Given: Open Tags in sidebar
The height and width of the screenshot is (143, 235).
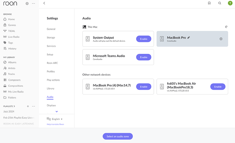Looking at the screenshot, I should [8, 43].
